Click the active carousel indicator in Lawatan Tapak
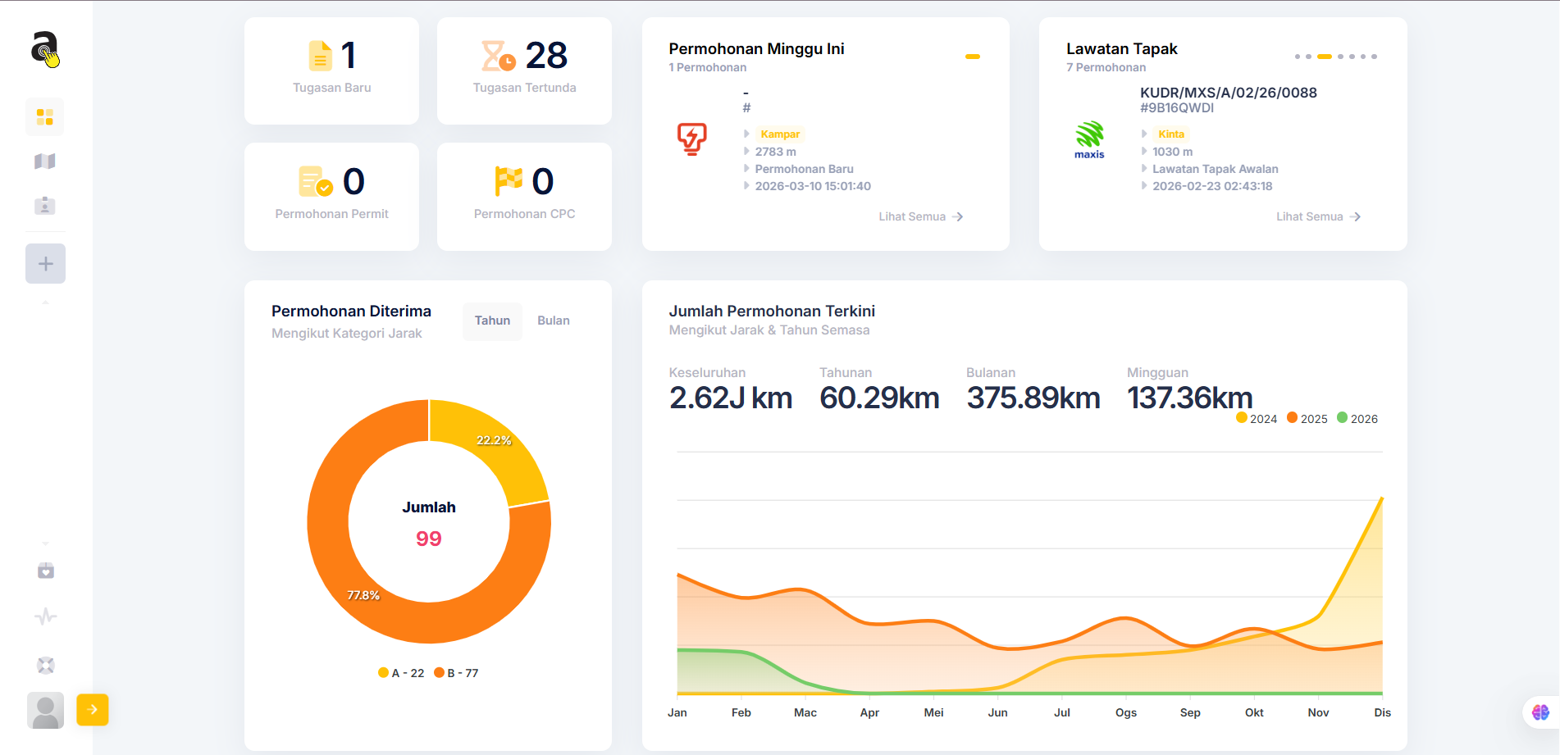This screenshot has width=1560, height=755. pos(1325,57)
